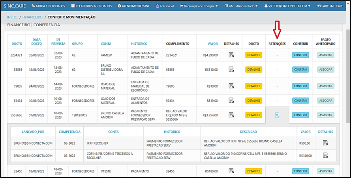
Task: Click ASSOCIAR for VTESTE row
Action: (326, 171)
